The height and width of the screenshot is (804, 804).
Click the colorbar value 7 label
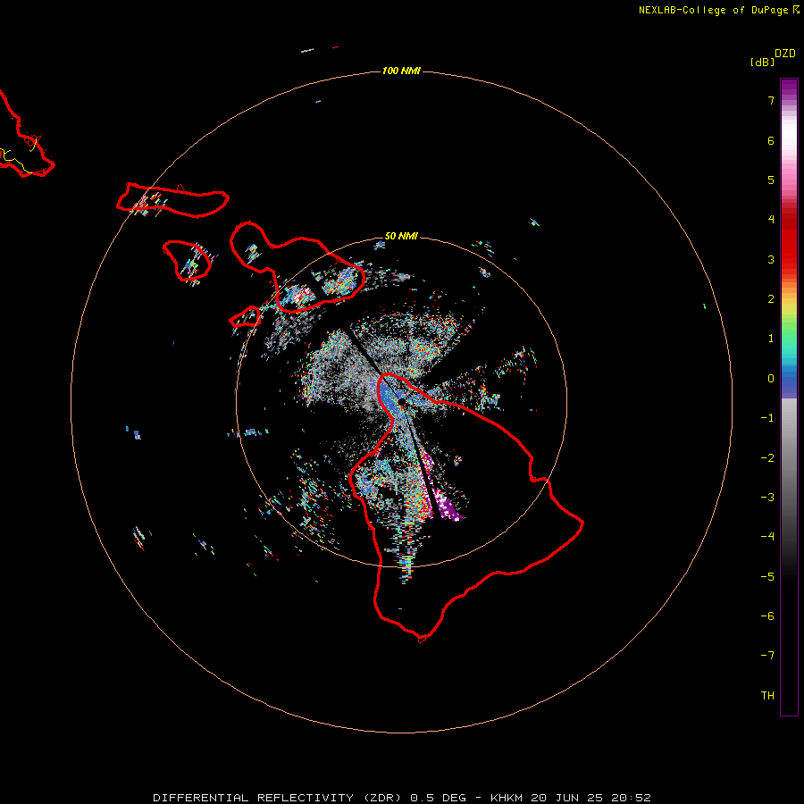[x=771, y=100]
